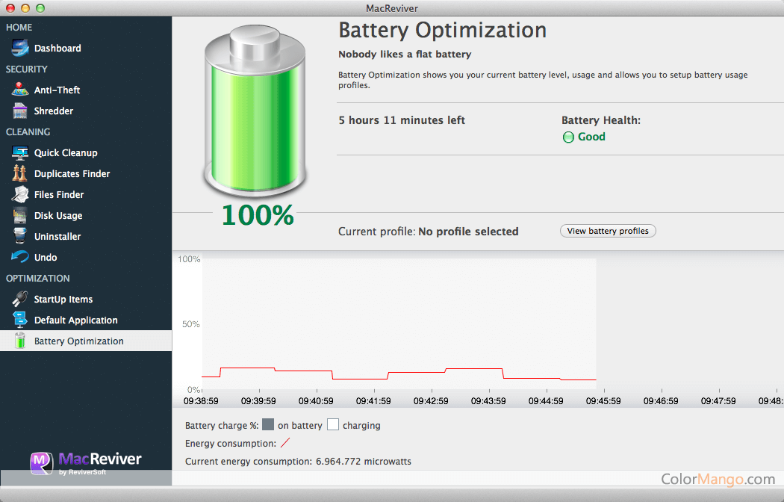Click the gray on battery legend swatch
The width and height of the screenshot is (784, 502).
[x=268, y=425]
